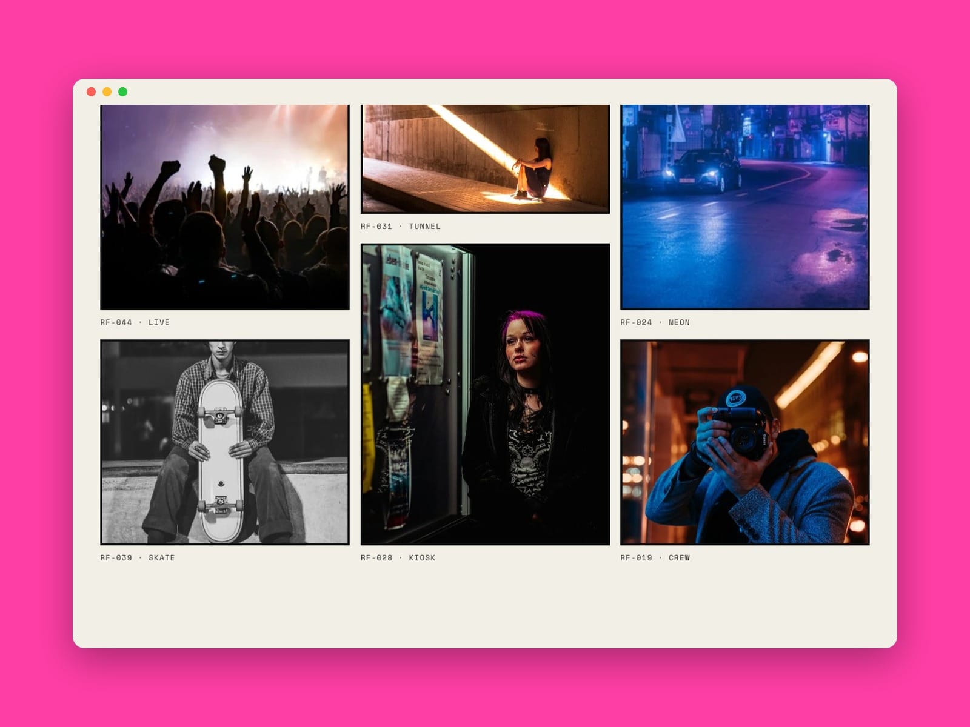Minimize the window with the yellow button

coord(107,91)
